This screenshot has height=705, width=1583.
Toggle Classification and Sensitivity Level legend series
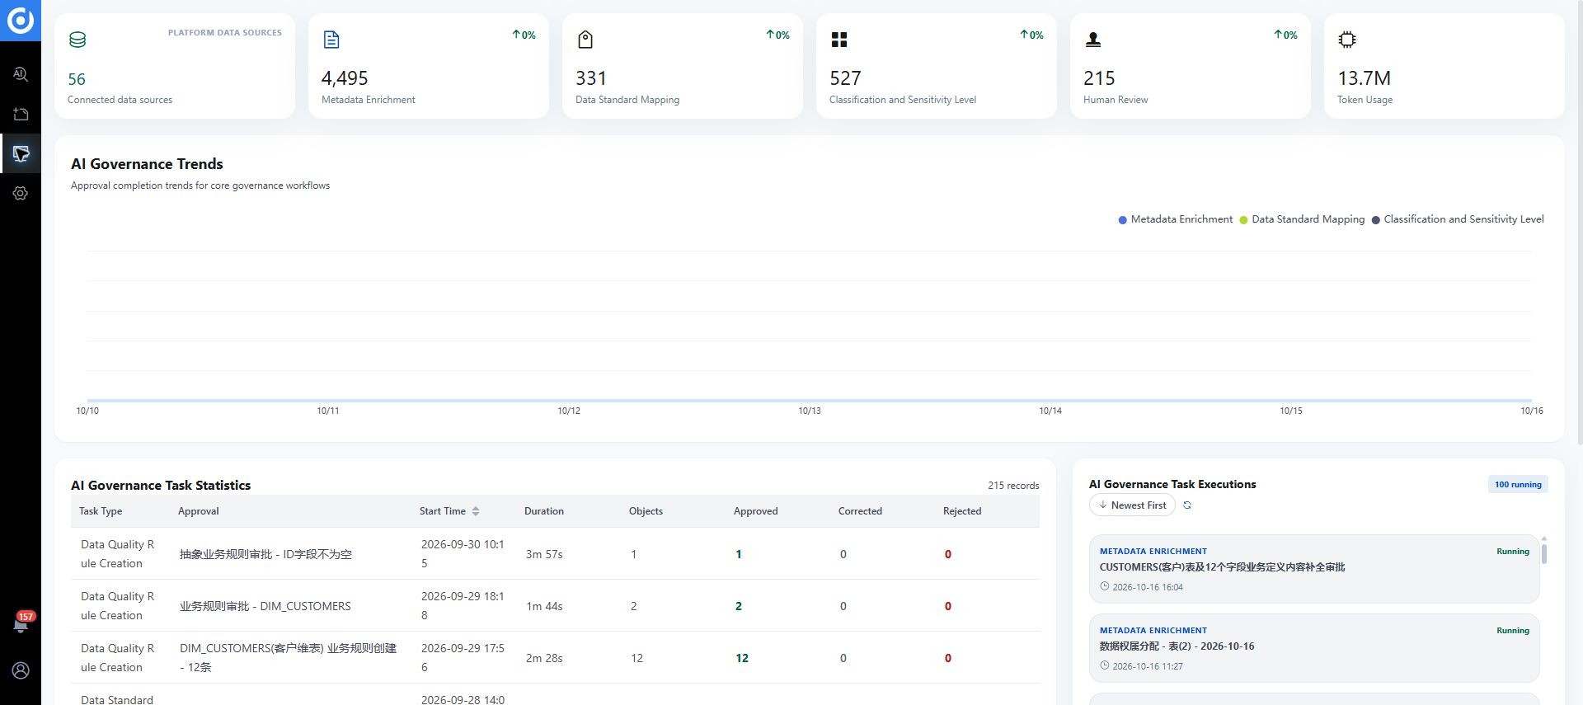[1458, 219]
